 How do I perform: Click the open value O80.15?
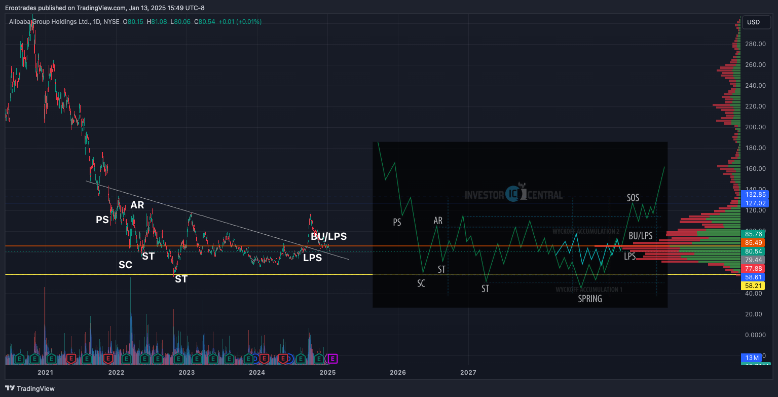[x=133, y=22]
